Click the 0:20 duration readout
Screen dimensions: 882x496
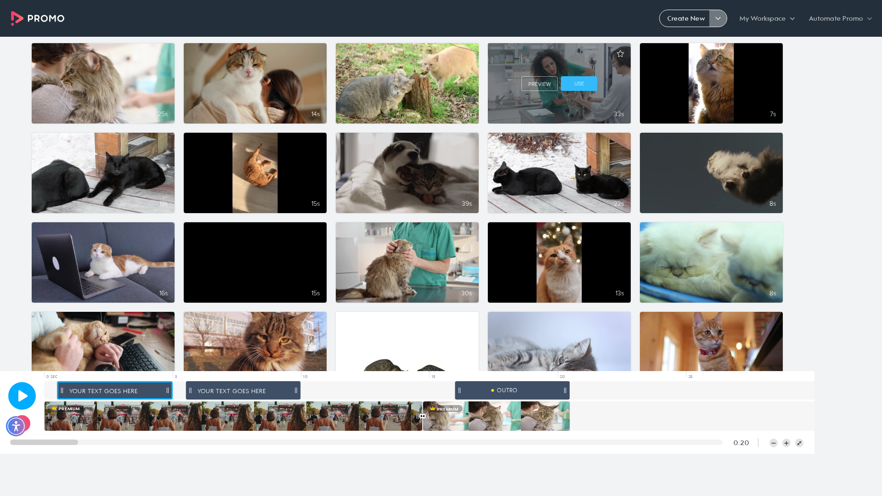click(x=741, y=443)
